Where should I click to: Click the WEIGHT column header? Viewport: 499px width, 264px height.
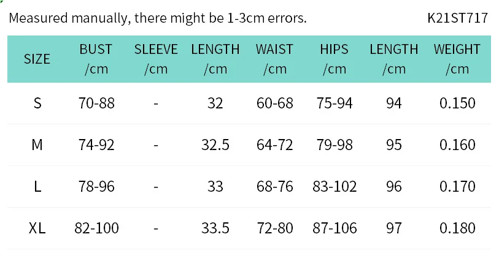pyautogui.click(x=457, y=59)
